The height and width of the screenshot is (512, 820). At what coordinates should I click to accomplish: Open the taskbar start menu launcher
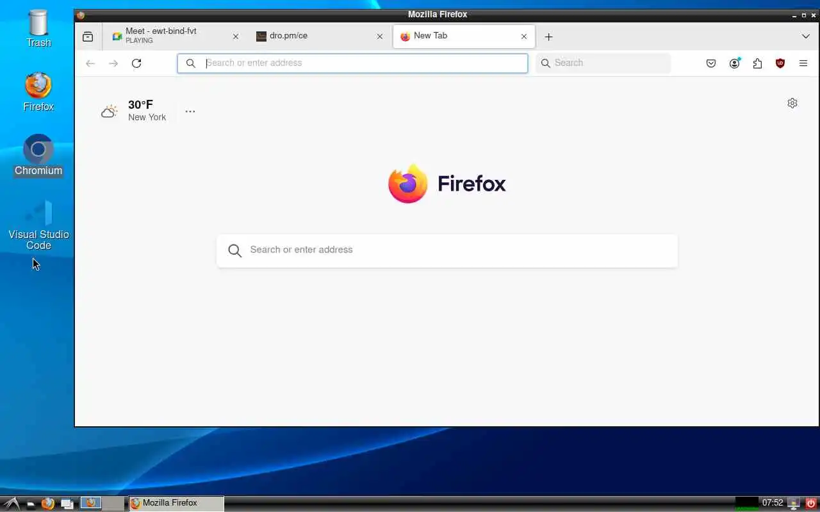click(12, 504)
